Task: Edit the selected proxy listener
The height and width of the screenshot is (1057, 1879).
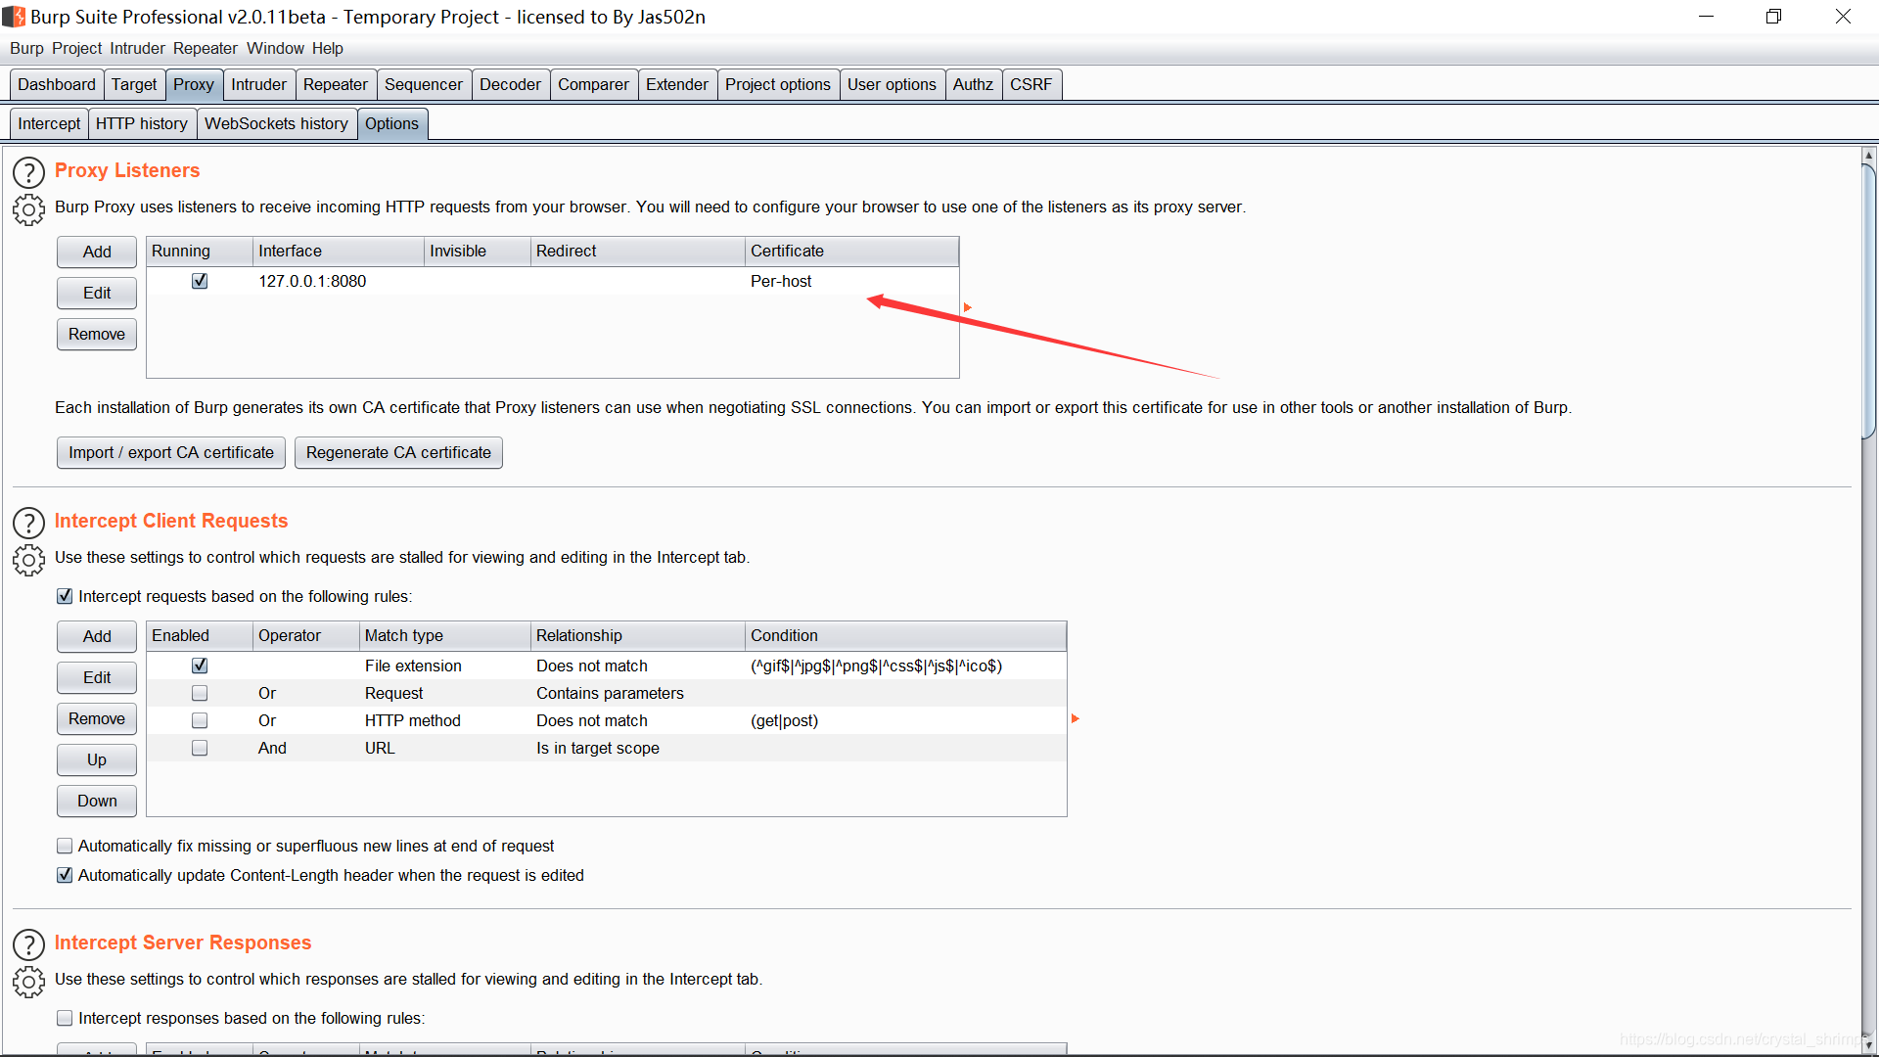Action: 97,293
